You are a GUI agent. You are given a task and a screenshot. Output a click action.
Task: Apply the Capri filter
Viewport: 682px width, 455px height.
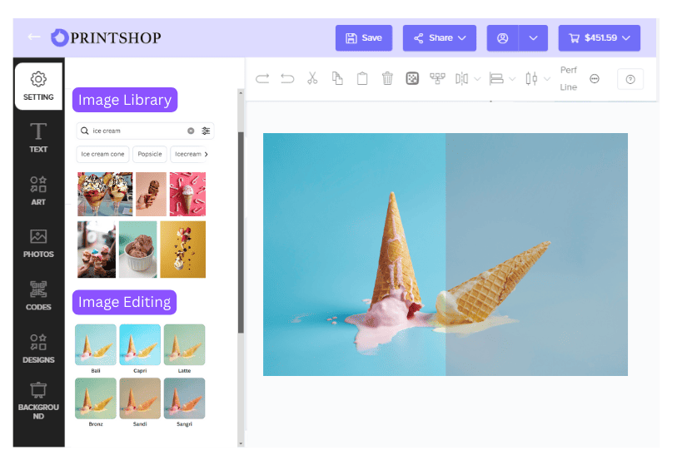click(x=140, y=344)
